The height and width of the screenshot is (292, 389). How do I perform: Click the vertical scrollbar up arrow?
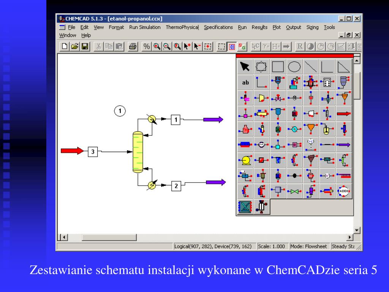pos(357,60)
